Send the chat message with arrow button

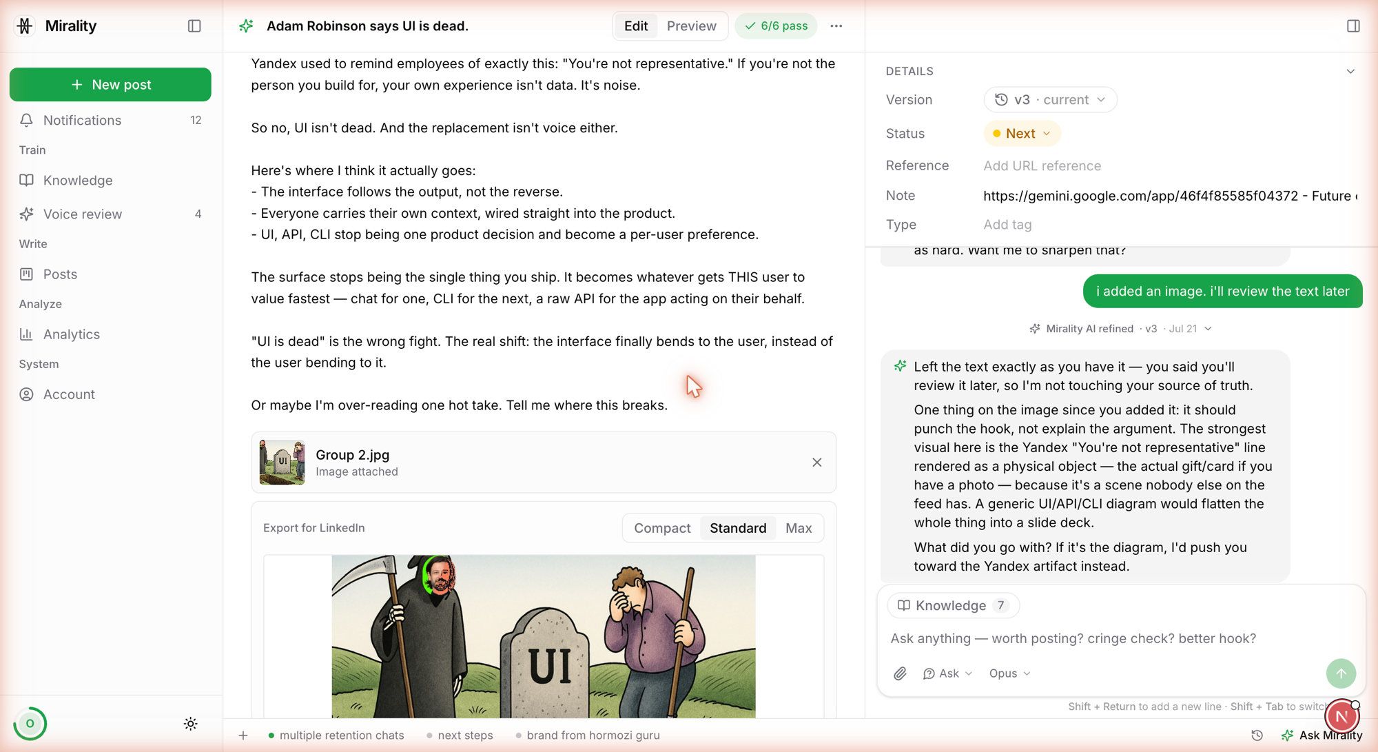click(1341, 673)
